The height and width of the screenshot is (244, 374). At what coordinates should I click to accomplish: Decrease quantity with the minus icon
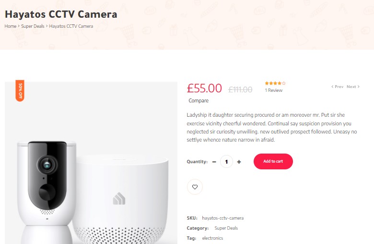(x=214, y=162)
